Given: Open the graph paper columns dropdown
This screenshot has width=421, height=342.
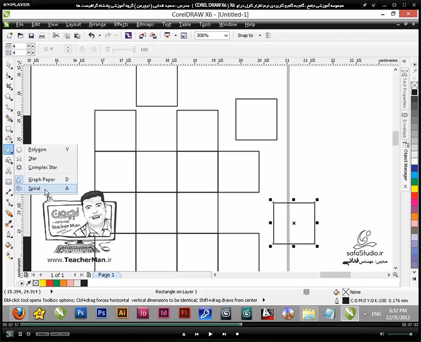Looking at the screenshot, I should click(x=28, y=46).
